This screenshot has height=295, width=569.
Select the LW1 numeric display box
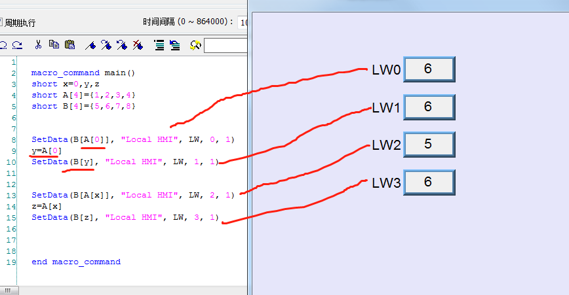click(429, 107)
